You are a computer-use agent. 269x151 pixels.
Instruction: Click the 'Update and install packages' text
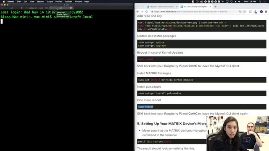156,36
